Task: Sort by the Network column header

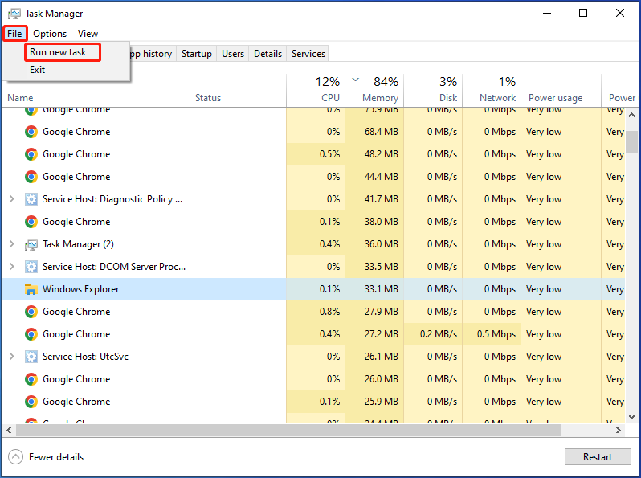Action: (x=492, y=90)
